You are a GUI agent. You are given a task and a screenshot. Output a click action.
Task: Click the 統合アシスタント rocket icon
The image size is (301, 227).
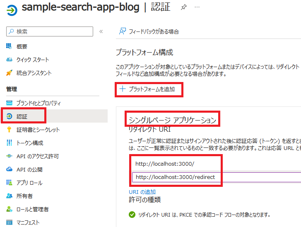9,73
